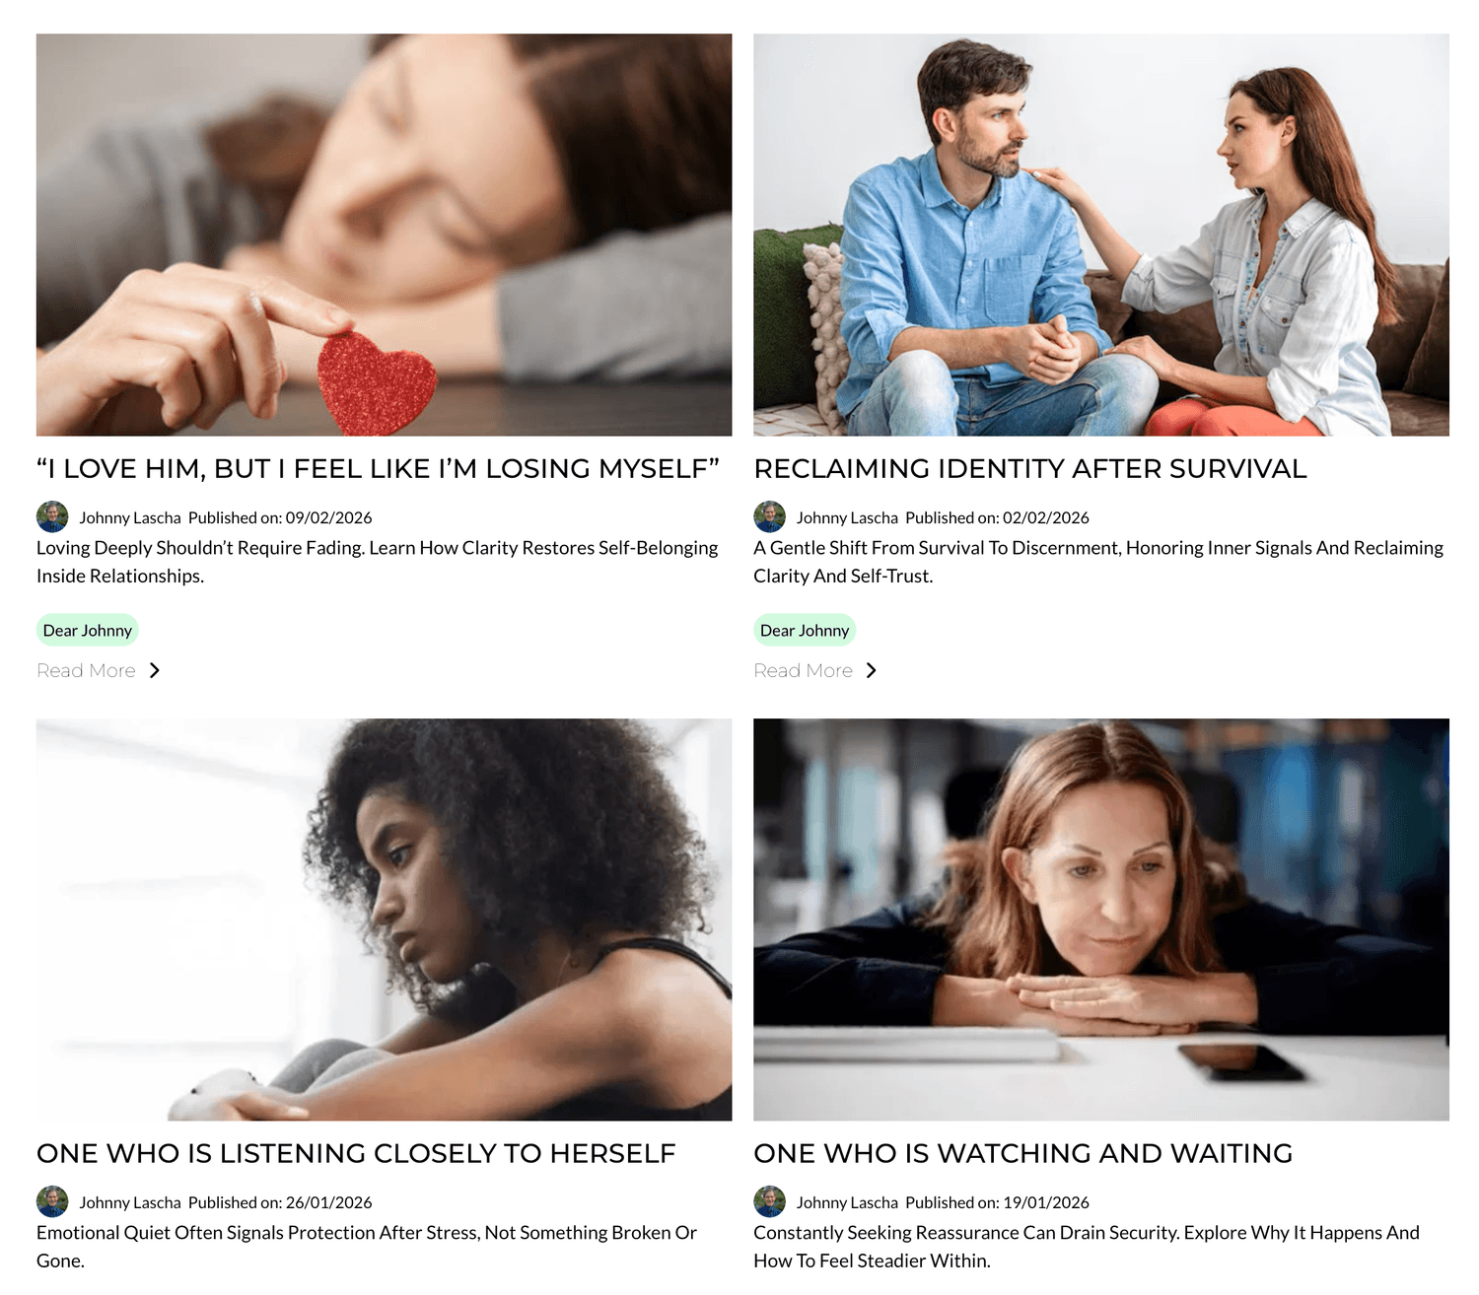The width and height of the screenshot is (1479, 1295).
Task: Open 'Reclaiming Identity After Survival' title
Action: coord(1030,468)
